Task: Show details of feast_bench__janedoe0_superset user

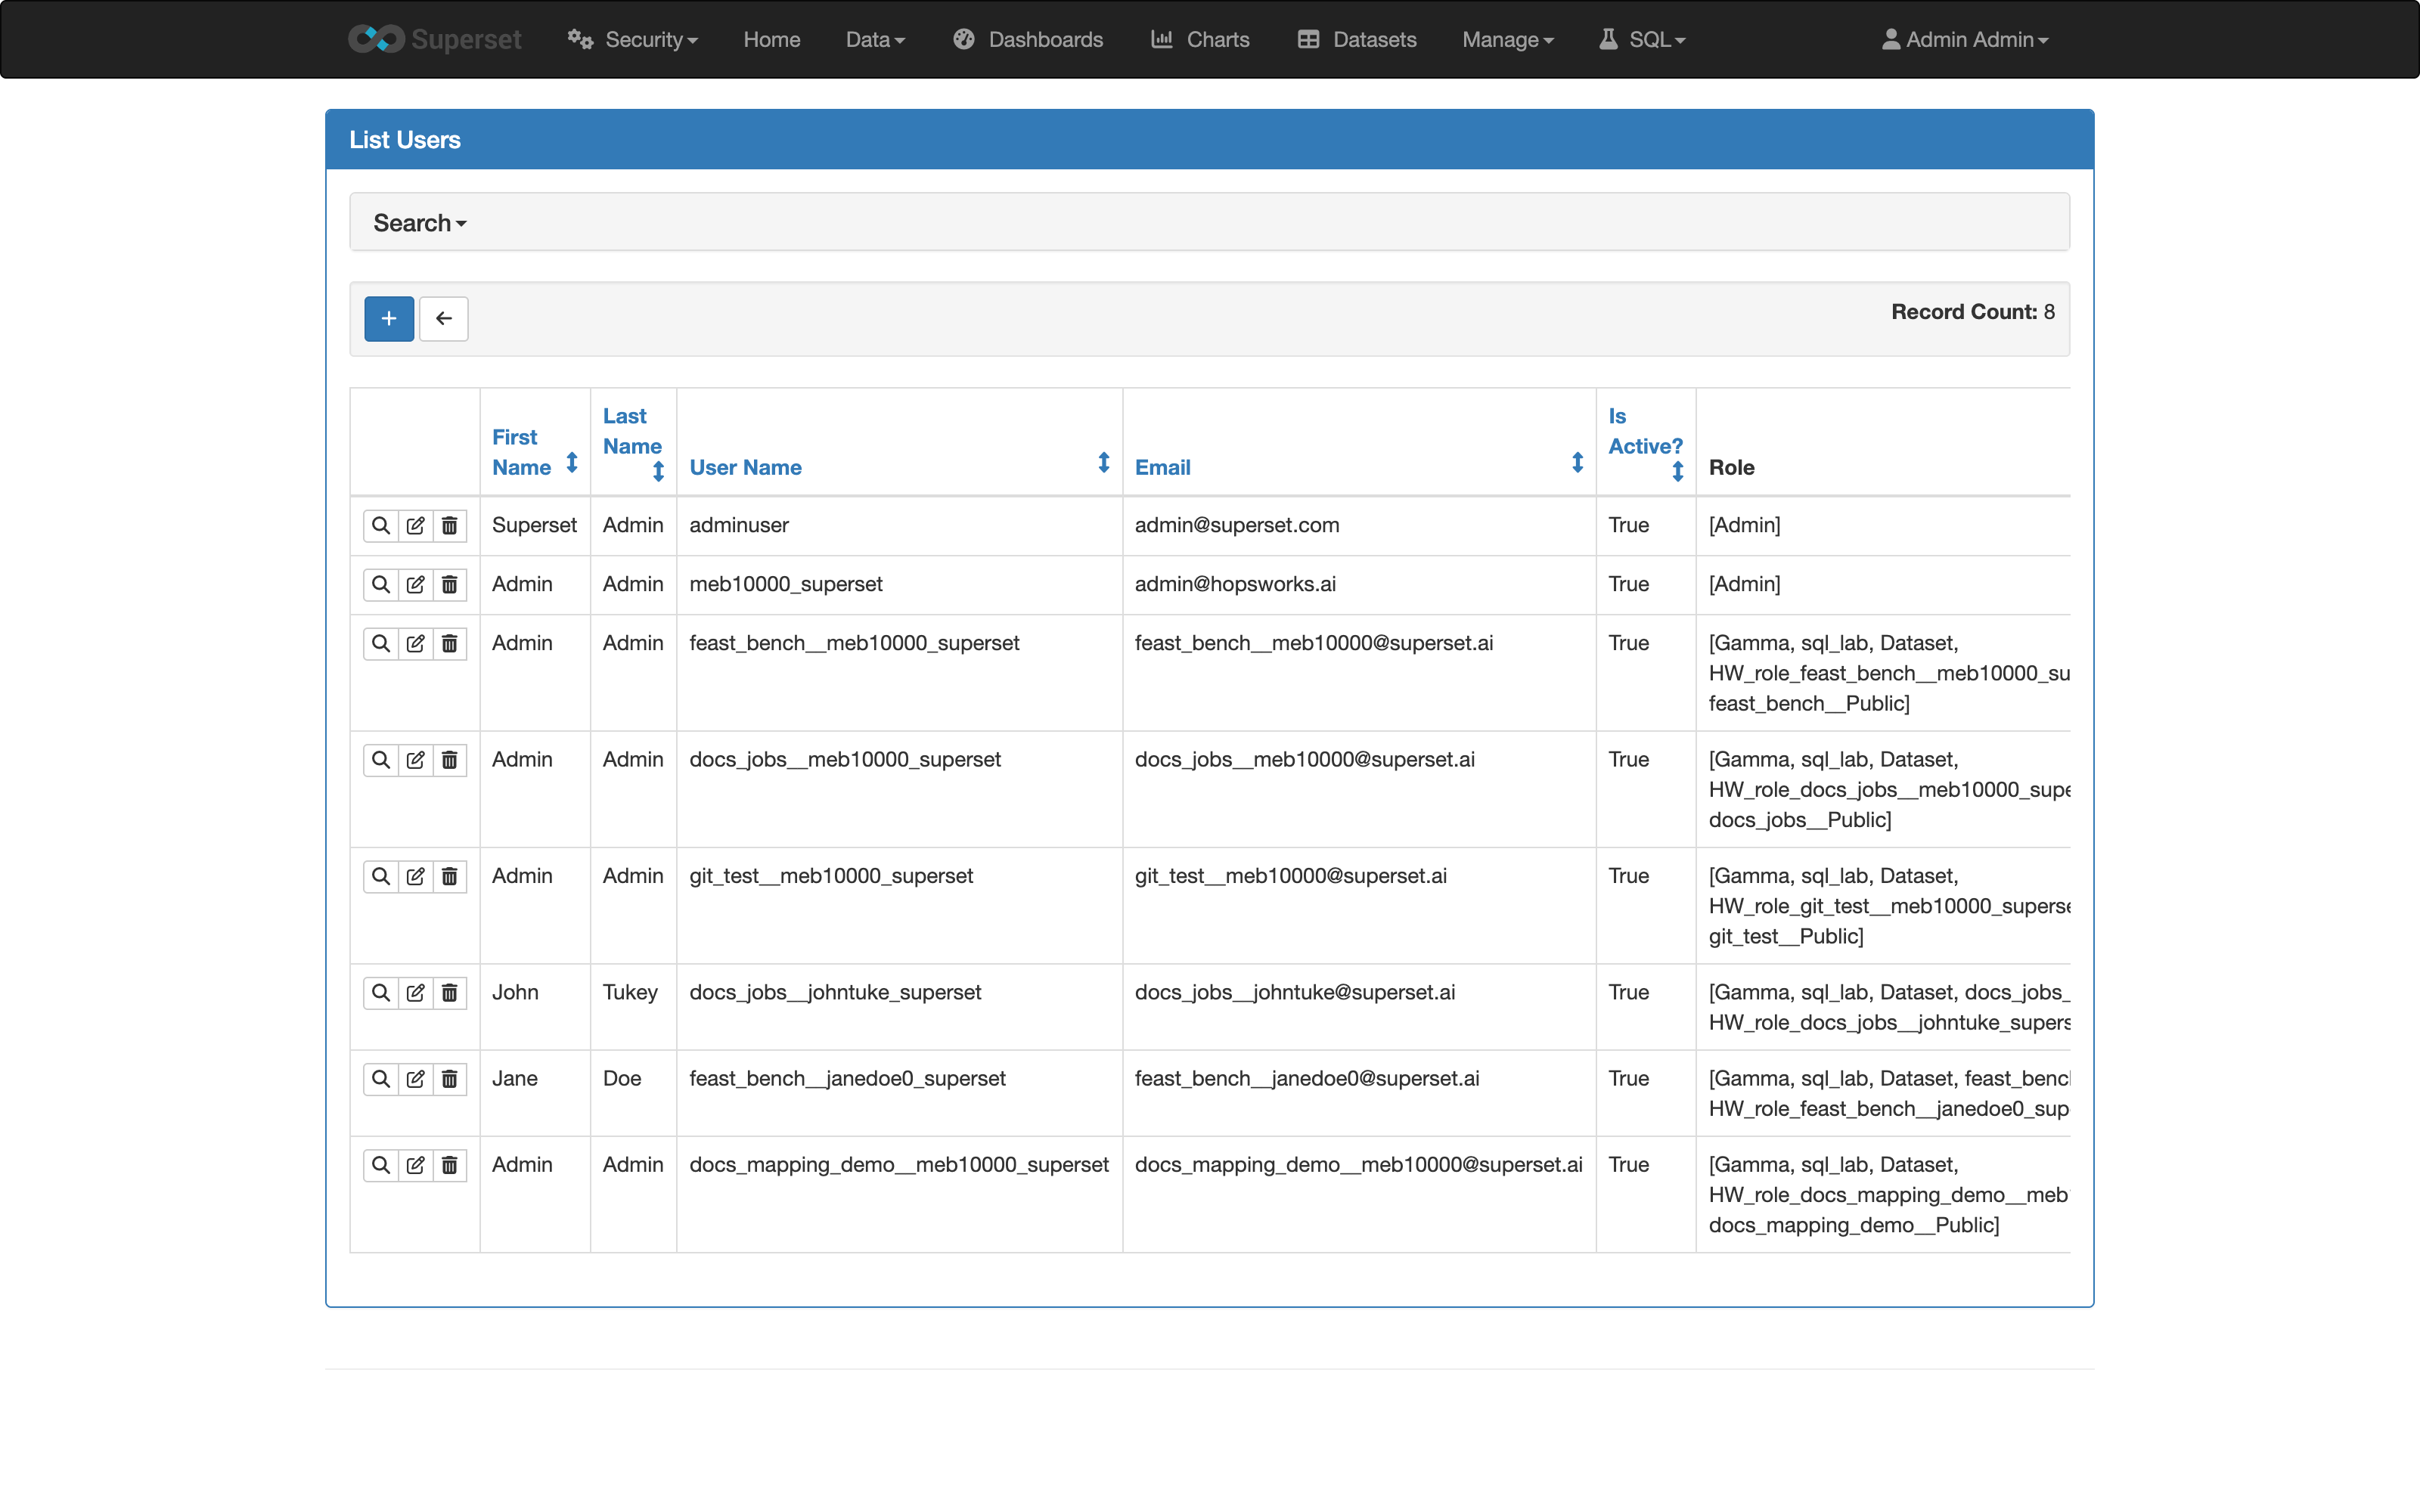Action: [x=381, y=1079]
